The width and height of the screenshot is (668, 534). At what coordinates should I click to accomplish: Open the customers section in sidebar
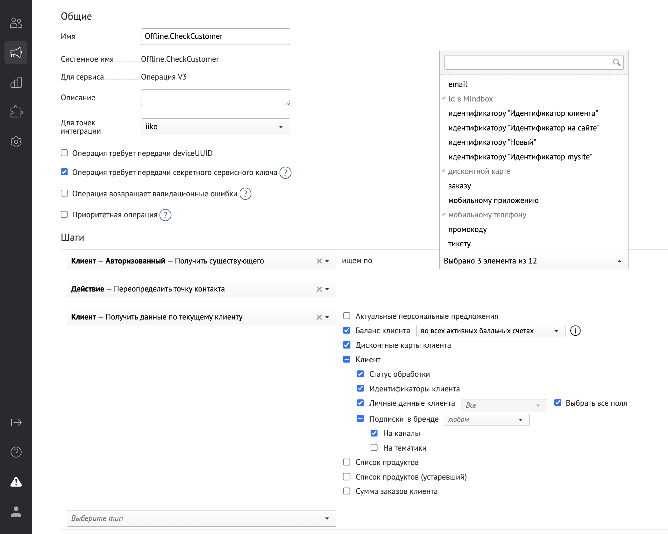click(x=16, y=23)
